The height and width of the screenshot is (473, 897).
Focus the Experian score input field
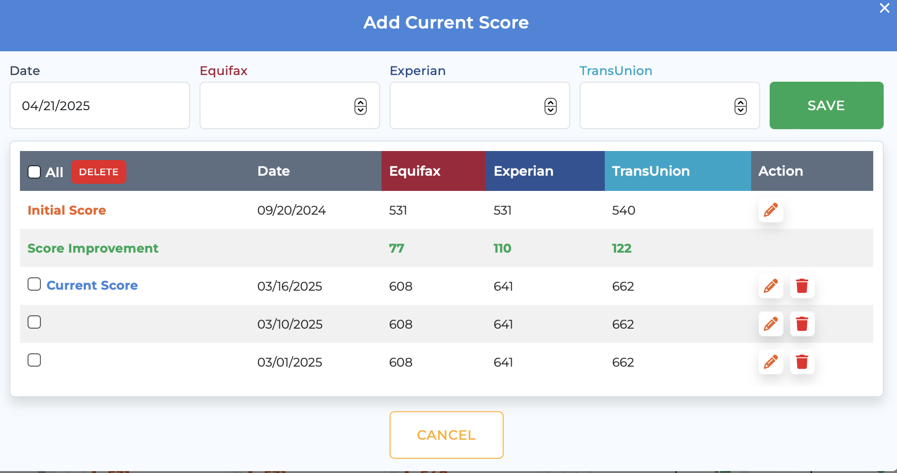point(480,105)
